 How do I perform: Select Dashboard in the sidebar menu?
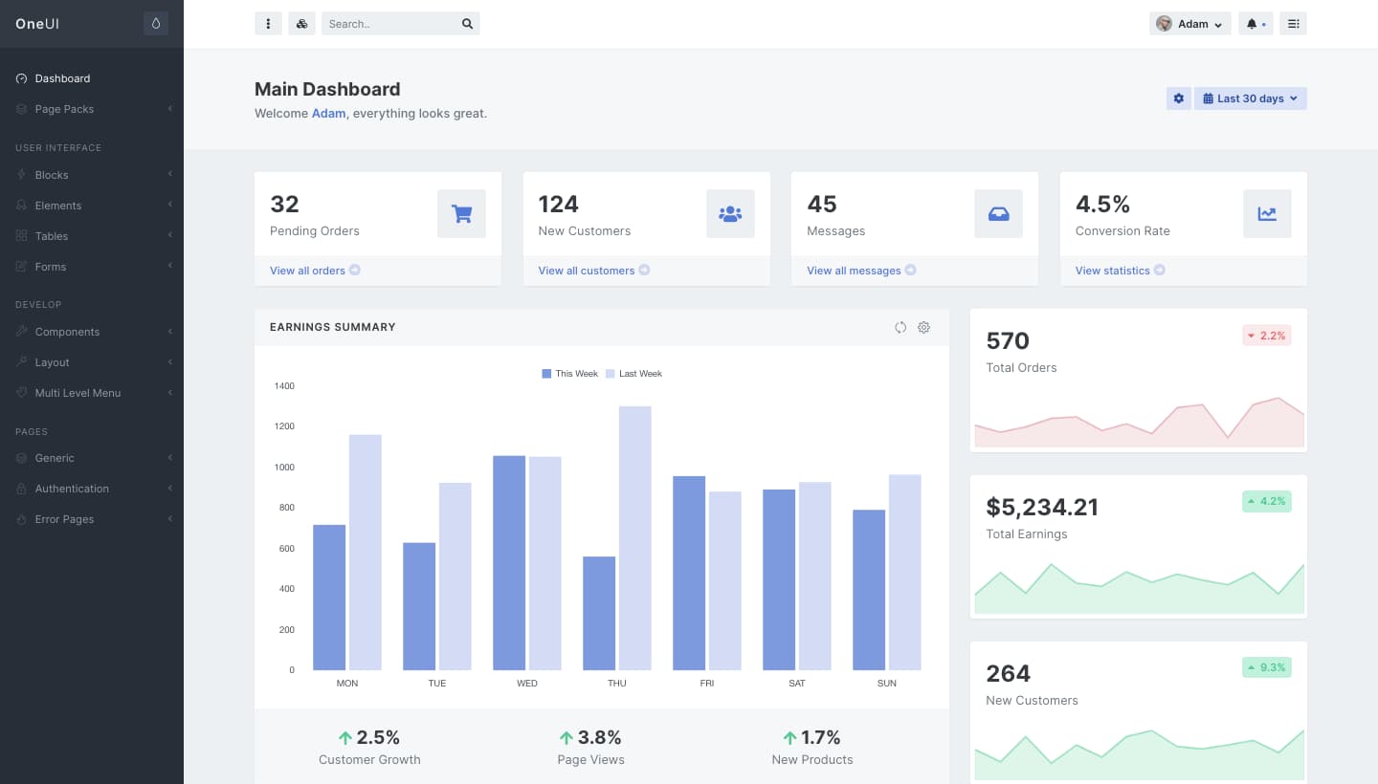63,78
